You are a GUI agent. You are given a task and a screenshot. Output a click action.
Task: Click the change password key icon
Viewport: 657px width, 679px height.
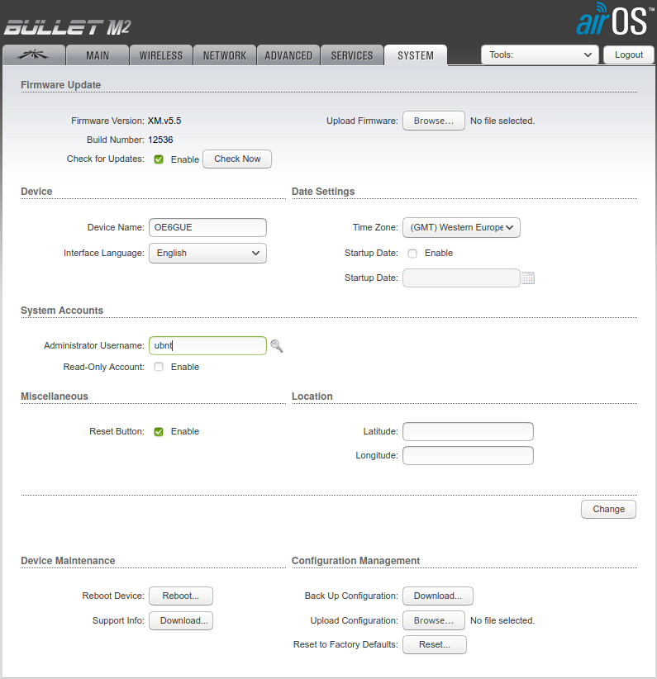[x=277, y=345]
